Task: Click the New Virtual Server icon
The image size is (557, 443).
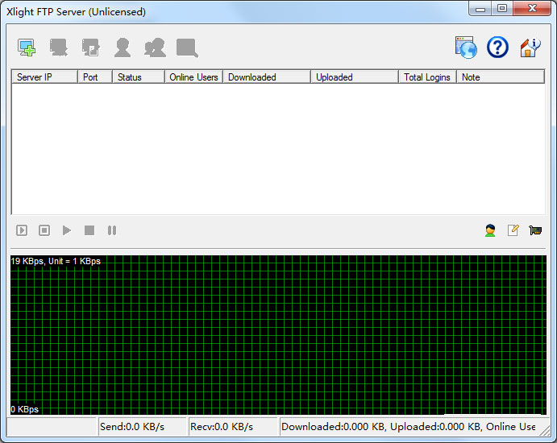Action: (27, 48)
